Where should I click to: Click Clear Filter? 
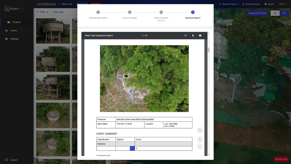pos(58,12)
